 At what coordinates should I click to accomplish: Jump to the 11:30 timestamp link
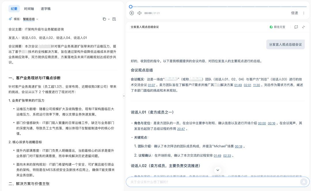[256, 85]
